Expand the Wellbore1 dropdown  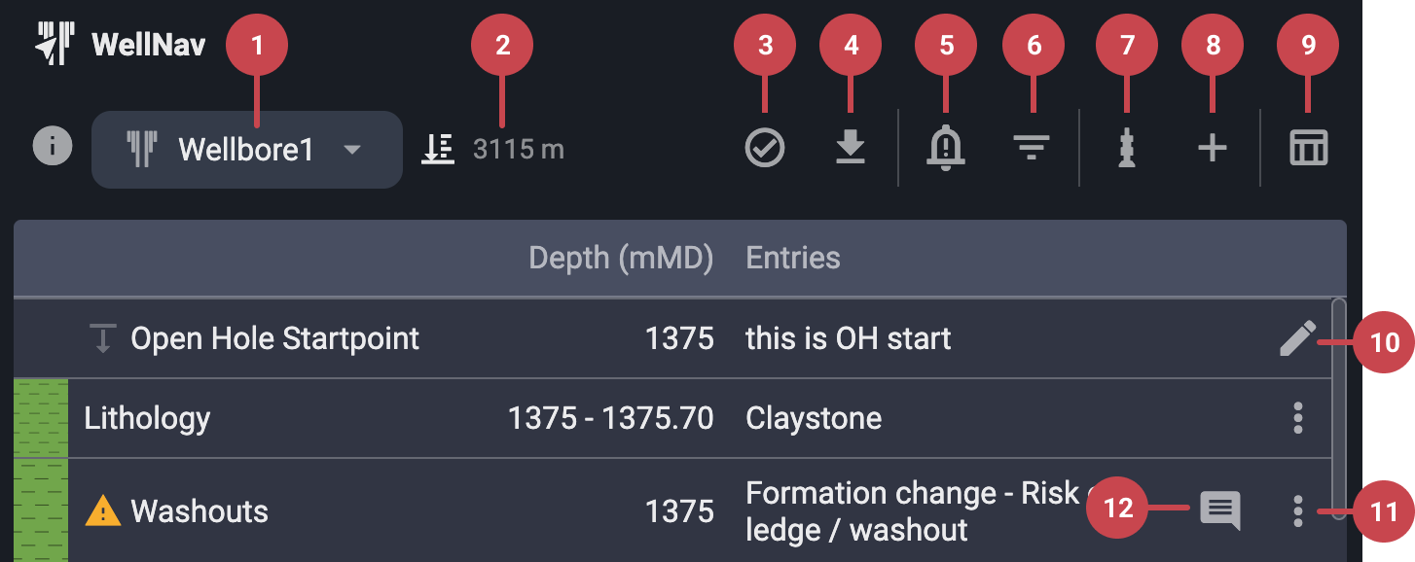pos(353,150)
